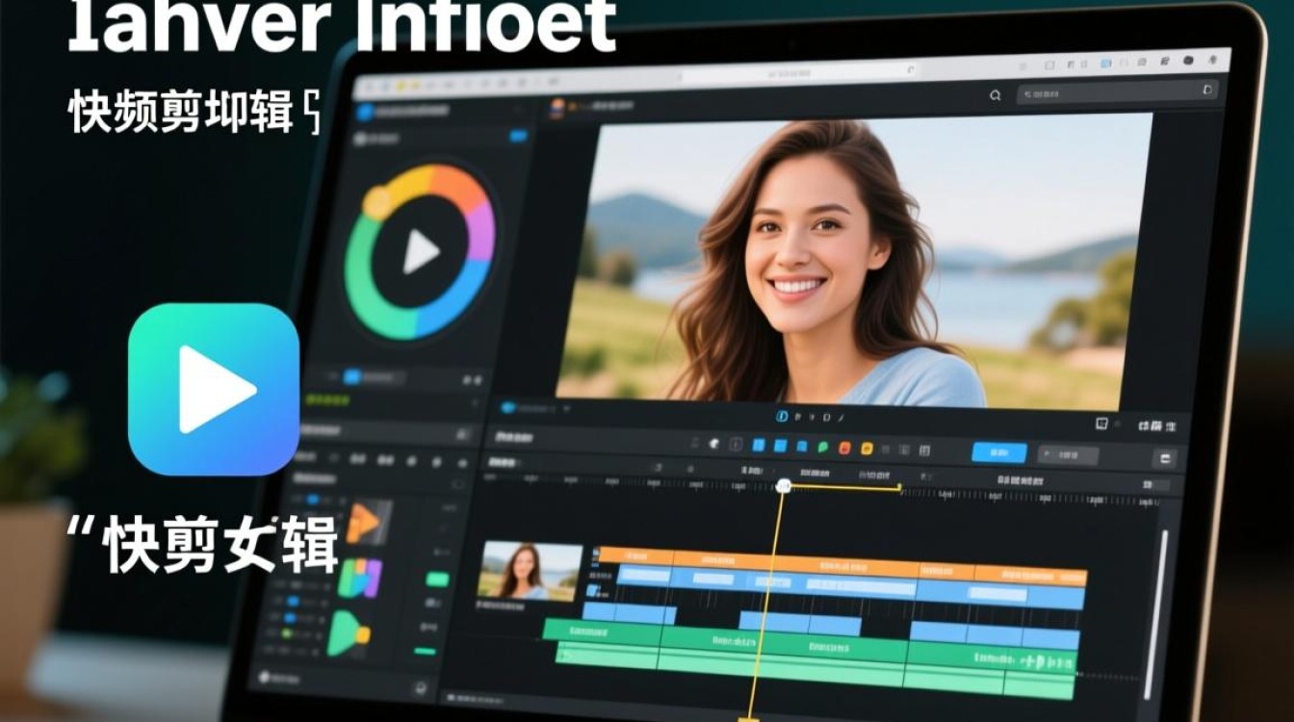Focus the search field at the top right
The height and width of the screenshot is (722, 1294).
coord(1117,92)
